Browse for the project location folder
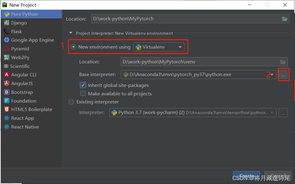Image resolution: width=295 pixels, height=184 pixels. (285, 19)
